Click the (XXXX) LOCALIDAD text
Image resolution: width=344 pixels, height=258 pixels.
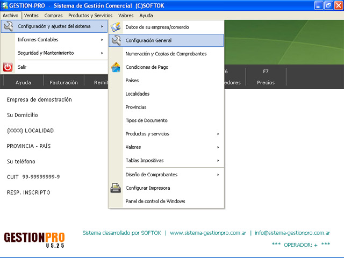30,131
